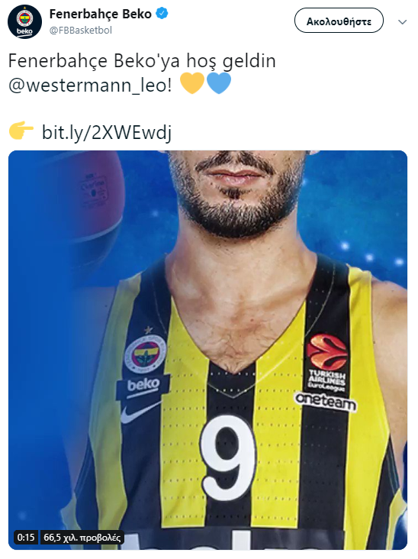
Task: Click the 0:15 video duration badge
Action: pyautogui.click(x=26, y=538)
